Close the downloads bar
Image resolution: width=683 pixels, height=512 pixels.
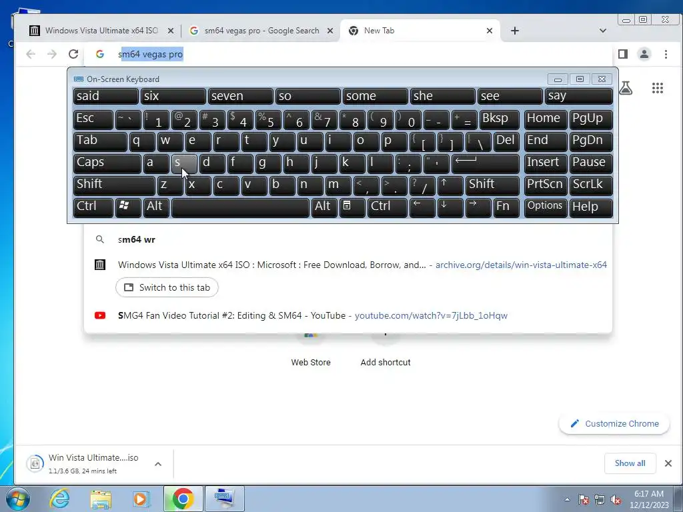[x=668, y=463]
